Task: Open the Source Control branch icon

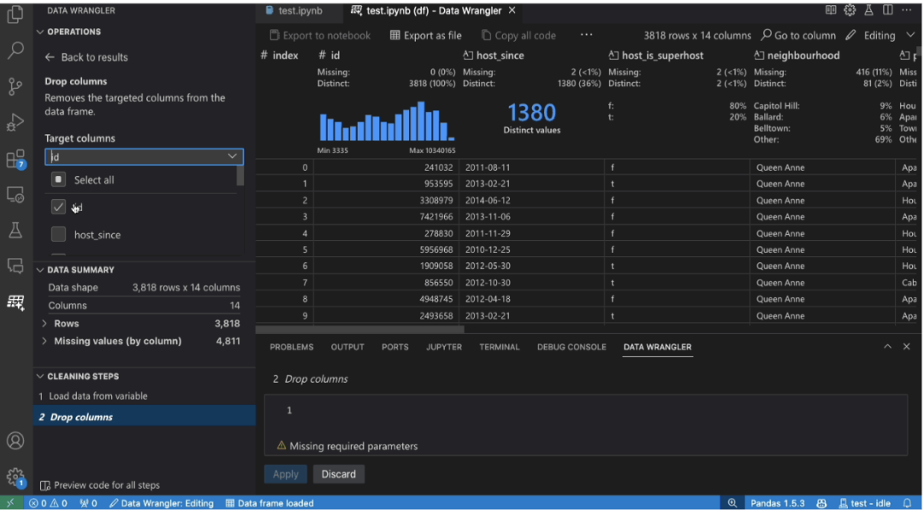Action: pyautogui.click(x=15, y=86)
